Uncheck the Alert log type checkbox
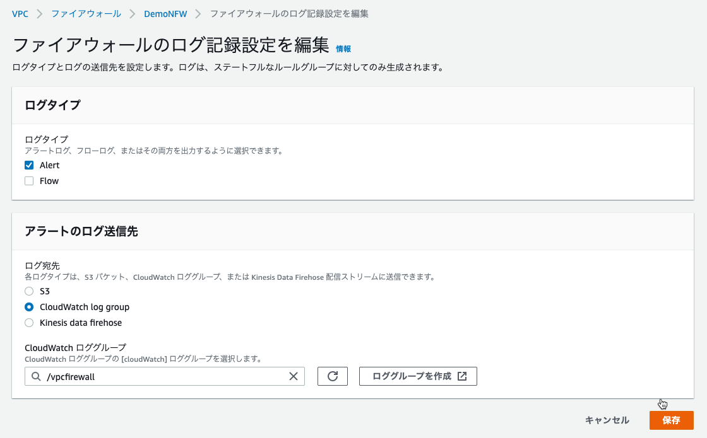 coord(29,165)
